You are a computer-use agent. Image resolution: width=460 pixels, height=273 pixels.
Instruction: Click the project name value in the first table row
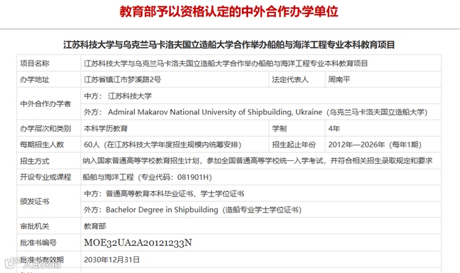(225, 63)
